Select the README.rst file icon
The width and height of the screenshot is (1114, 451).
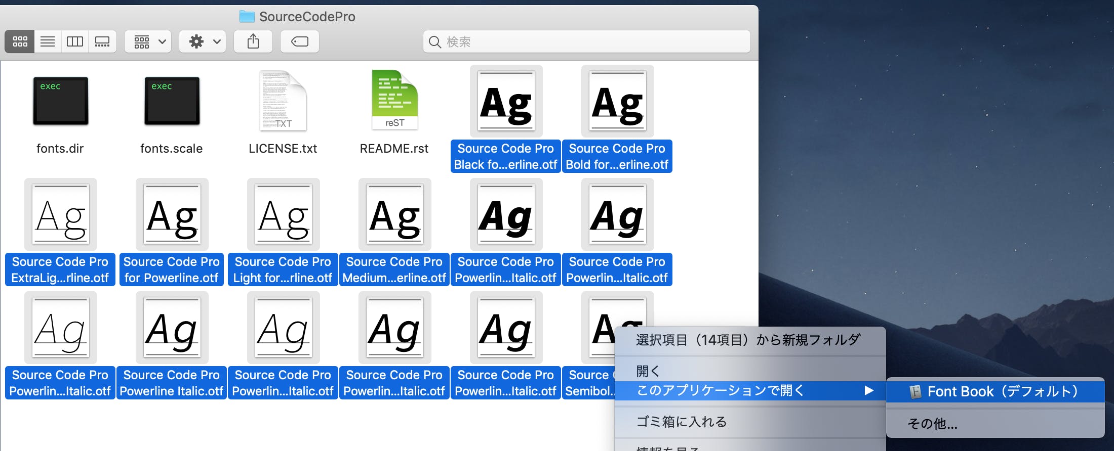click(395, 100)
